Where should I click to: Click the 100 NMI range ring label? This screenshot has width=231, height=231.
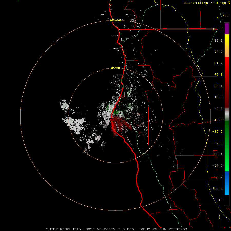click(115, 20)
